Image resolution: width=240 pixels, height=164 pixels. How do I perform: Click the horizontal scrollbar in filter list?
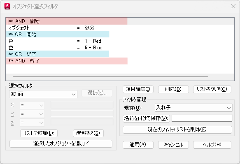click(x=110, y=77)
